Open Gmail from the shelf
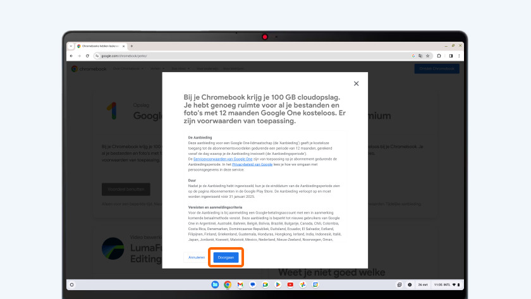531x299 pixels. click(240, 285)
